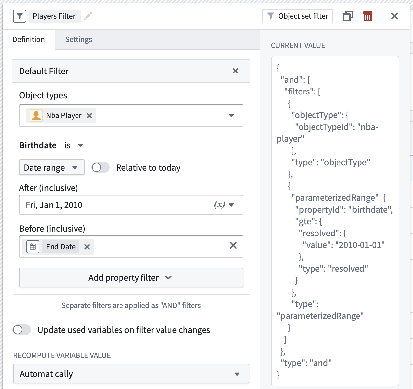
Task: Open the Object types dropdown arrow
Action: 231,115
